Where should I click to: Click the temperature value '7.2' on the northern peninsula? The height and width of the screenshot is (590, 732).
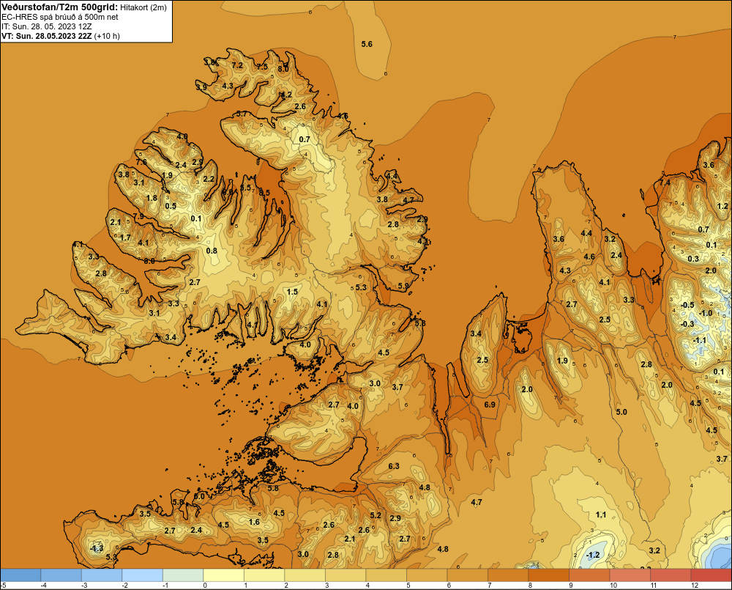(x=237, y=65)
